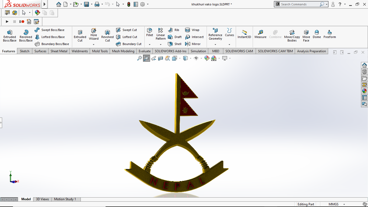Open the Appearances color ball task pane tab
The height and width of the screenshot is (207, 368).
[364, 91]
